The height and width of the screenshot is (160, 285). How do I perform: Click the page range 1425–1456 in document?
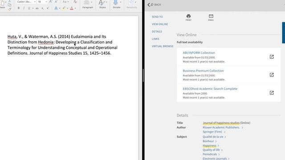[x=100, y=53]
